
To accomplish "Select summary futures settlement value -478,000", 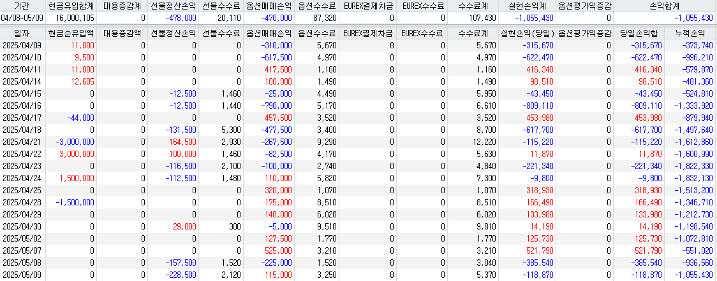I will coord(180,18).
